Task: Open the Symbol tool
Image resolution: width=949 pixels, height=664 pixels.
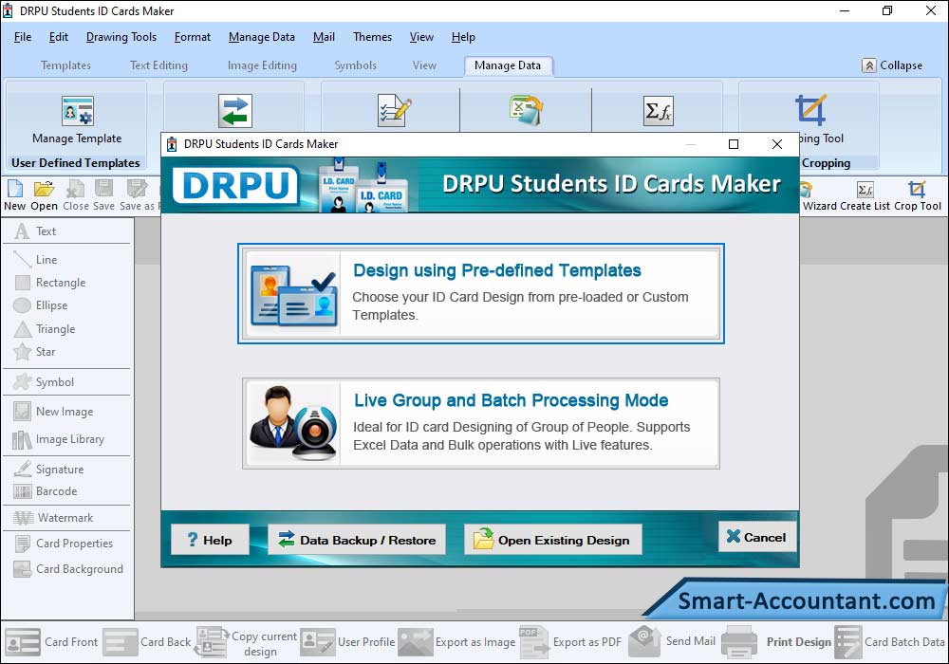Action: click(45, 382)
